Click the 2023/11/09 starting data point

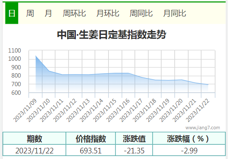tap(36, 56)
